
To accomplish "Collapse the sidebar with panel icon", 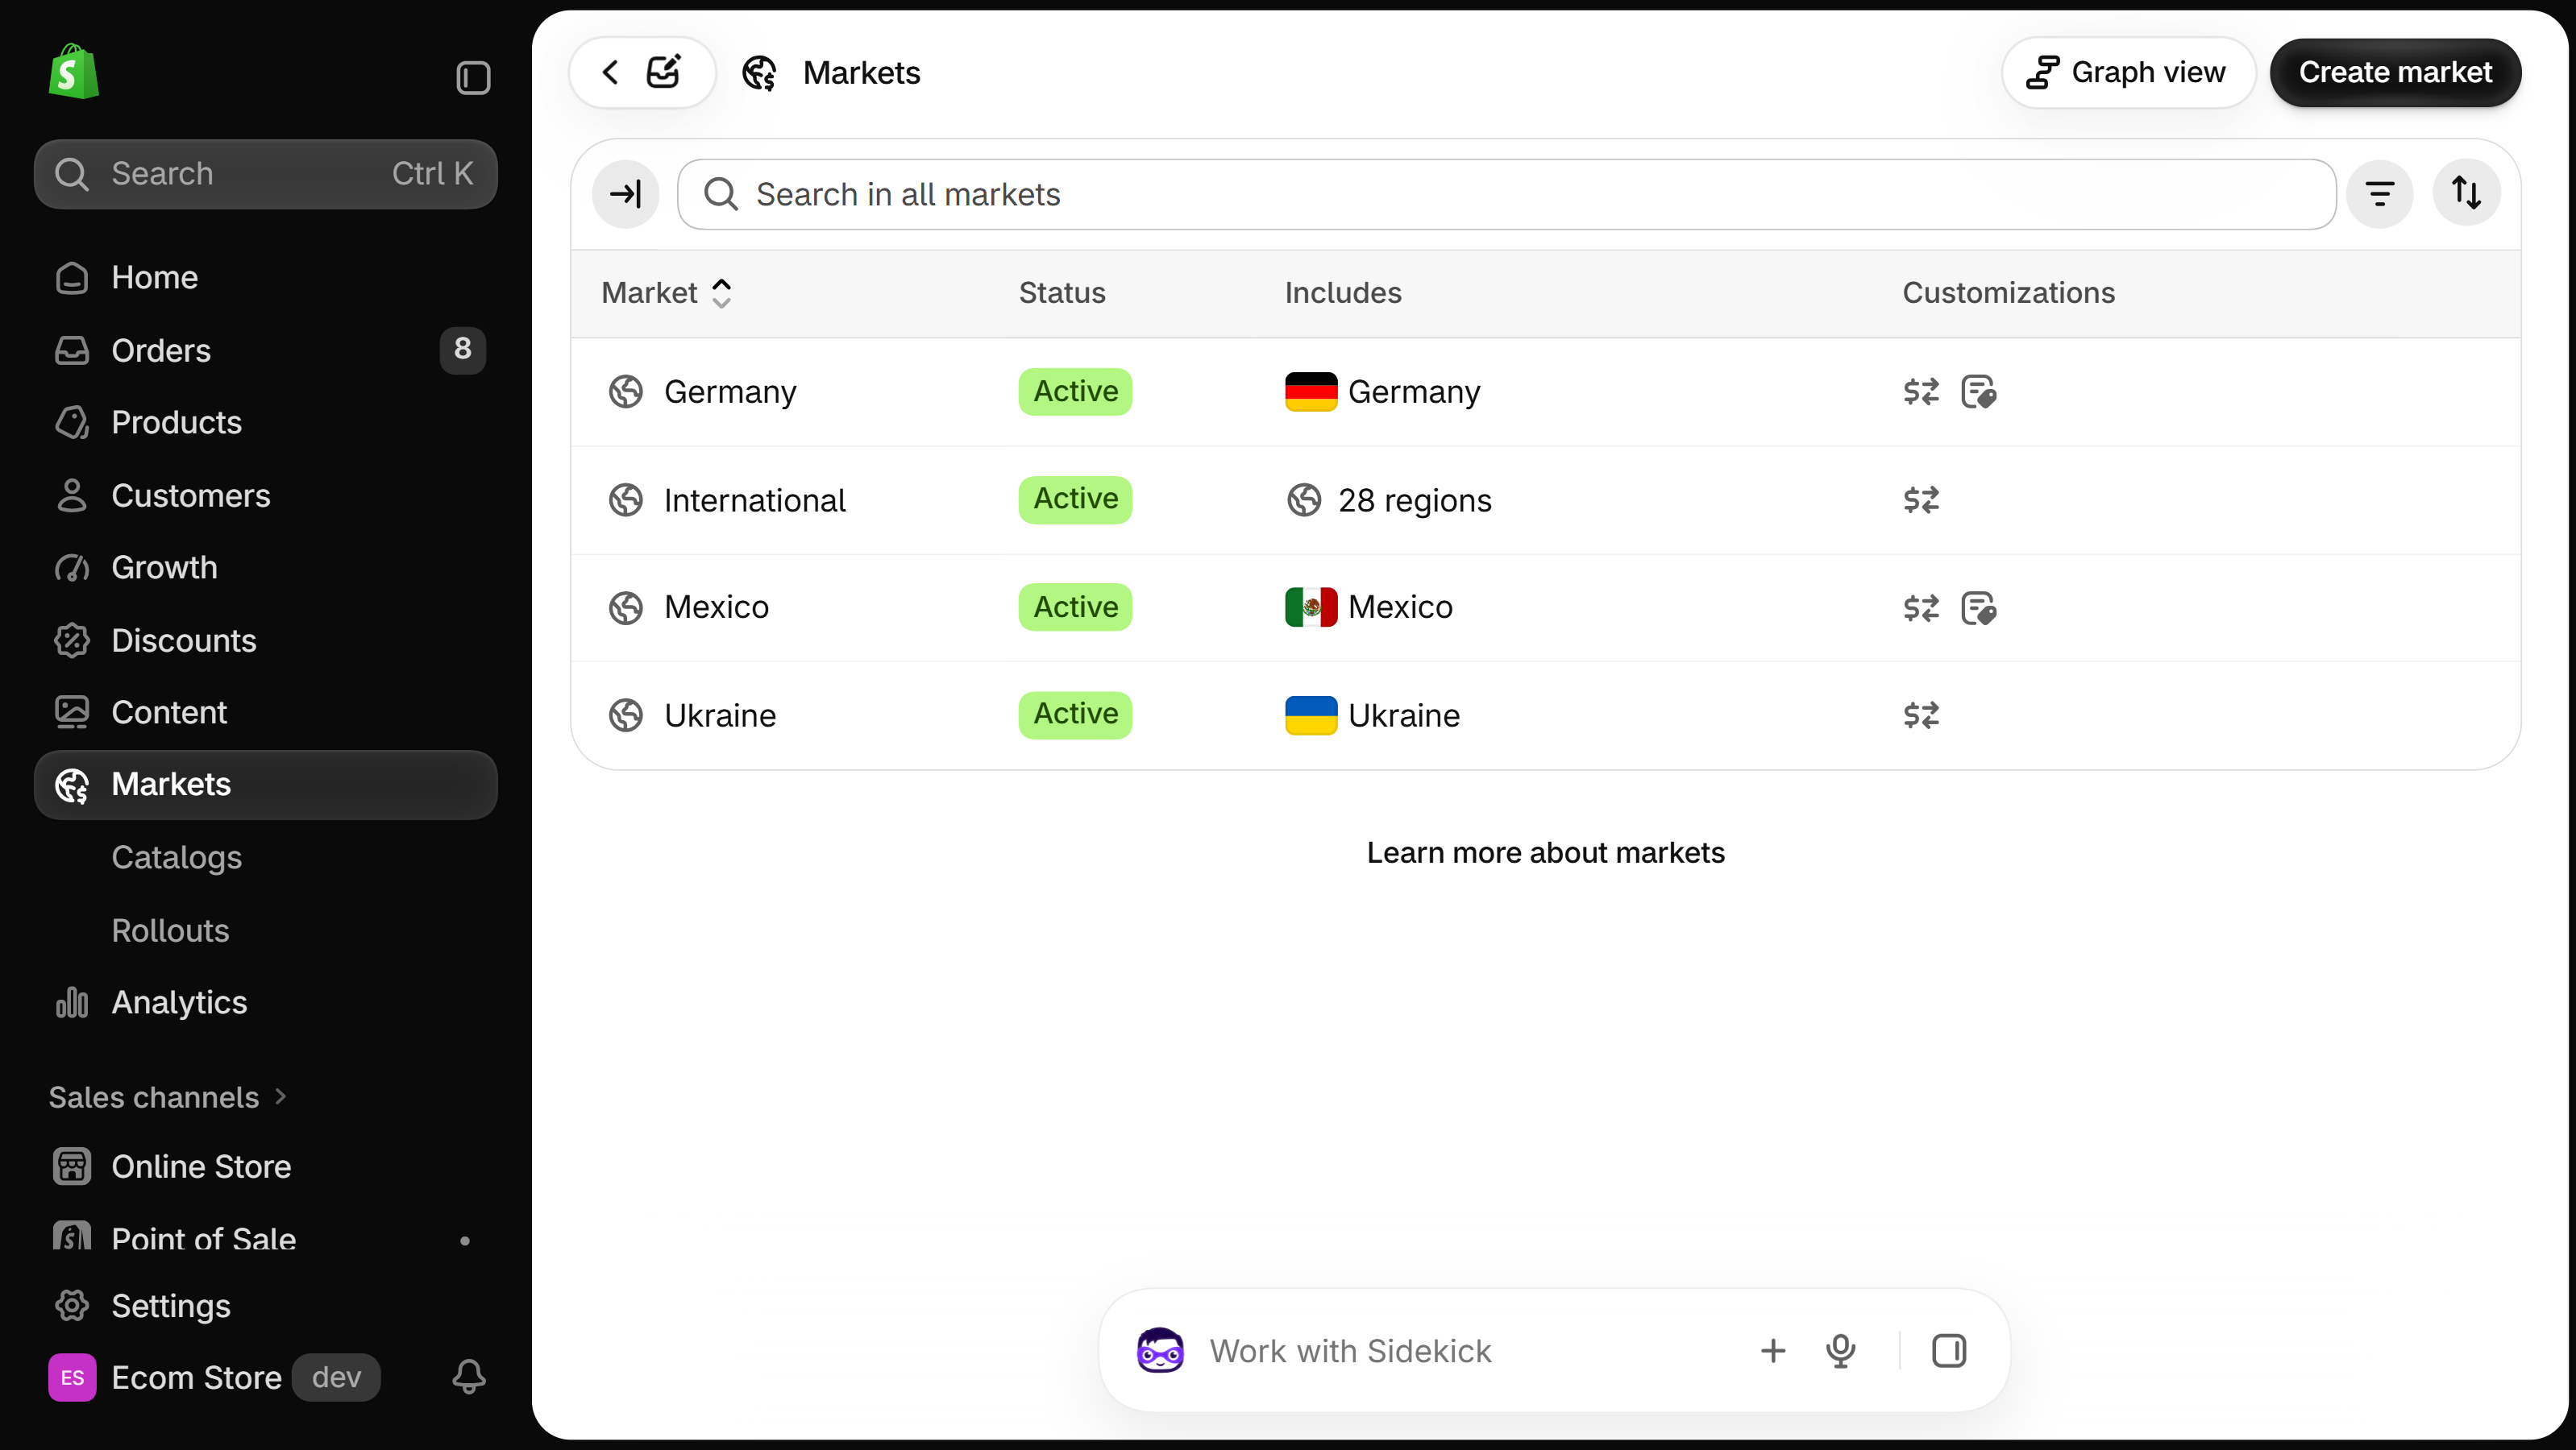I will [473, 77].
